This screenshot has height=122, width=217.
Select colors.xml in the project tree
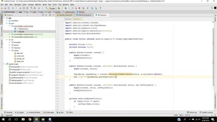(x=20, y=56)
